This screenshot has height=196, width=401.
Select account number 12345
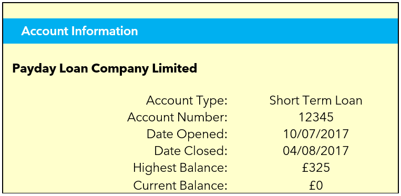tap(316, 118)
